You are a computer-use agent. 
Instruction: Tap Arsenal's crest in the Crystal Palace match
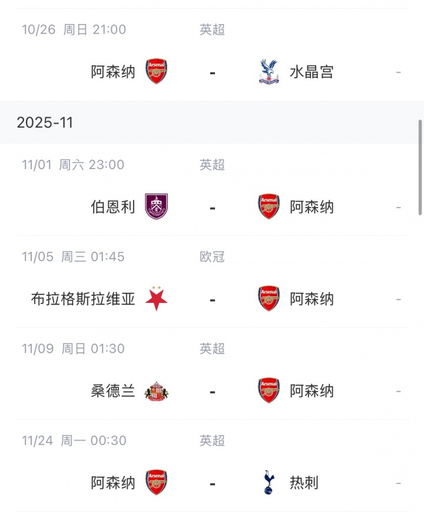tap(156, 72)
